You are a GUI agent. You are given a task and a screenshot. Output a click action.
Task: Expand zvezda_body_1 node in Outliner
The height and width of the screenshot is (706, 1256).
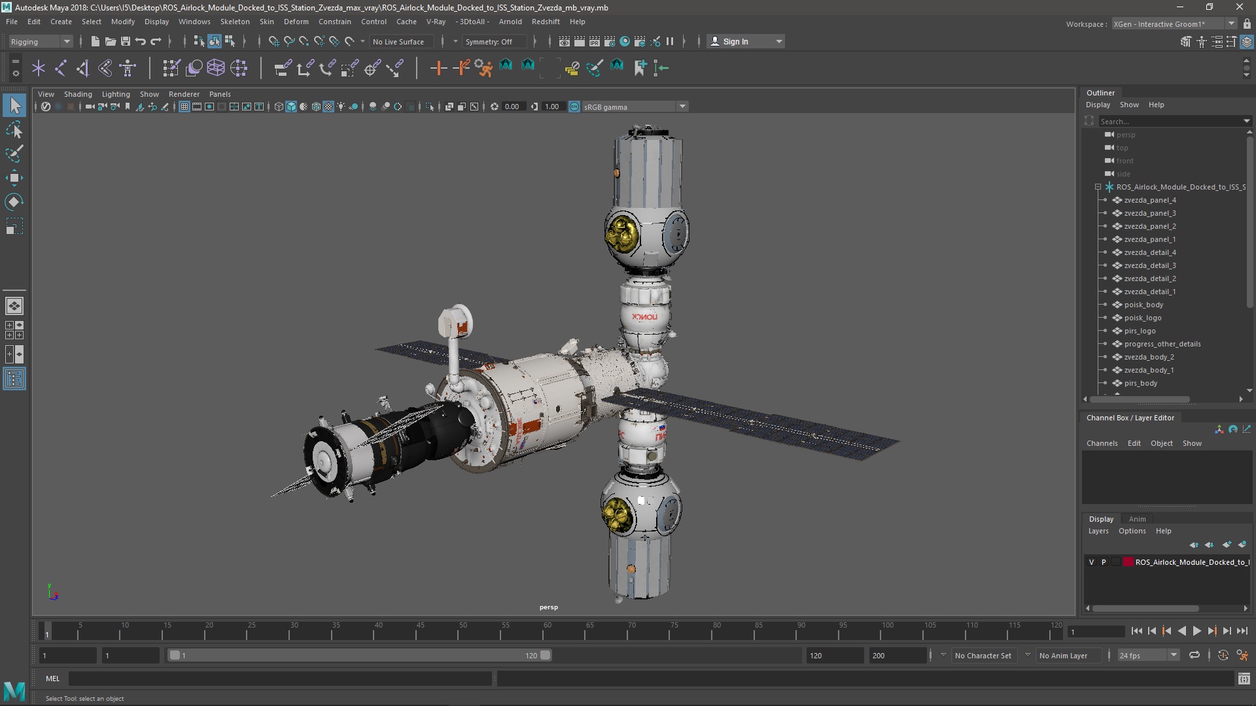[1105, 370]
